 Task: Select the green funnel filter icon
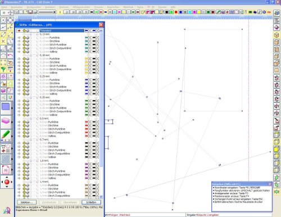click(3, 70)
